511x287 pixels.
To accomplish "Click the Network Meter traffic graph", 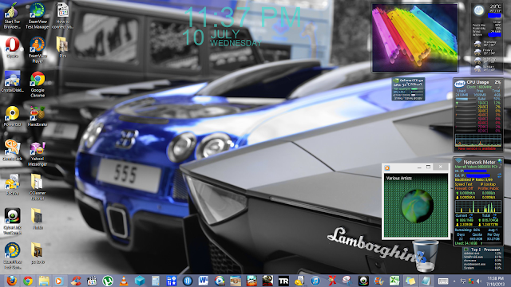I will click(478, 206).
